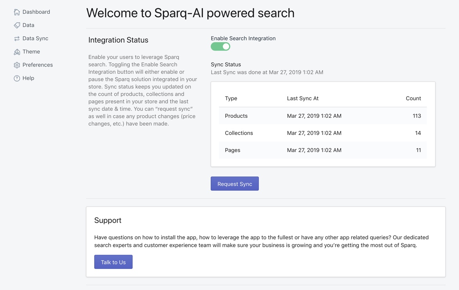Viewport: 459px width, 290px height.
Task: Open the Data Sync menu label
Action: (x=35, y=39)
